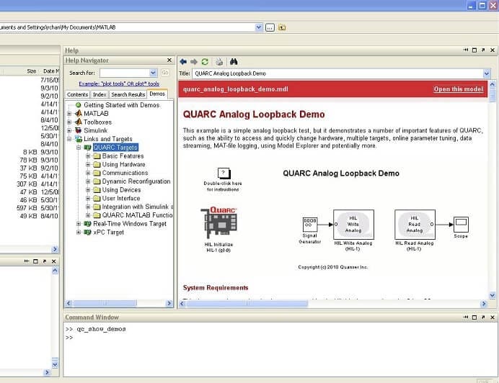
Task: Click inside the Search for text field
Action: click(123, 73)
